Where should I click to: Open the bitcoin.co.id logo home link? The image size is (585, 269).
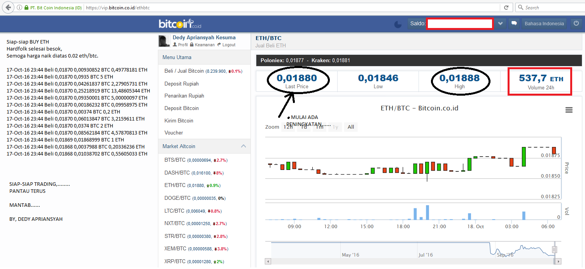180,24
